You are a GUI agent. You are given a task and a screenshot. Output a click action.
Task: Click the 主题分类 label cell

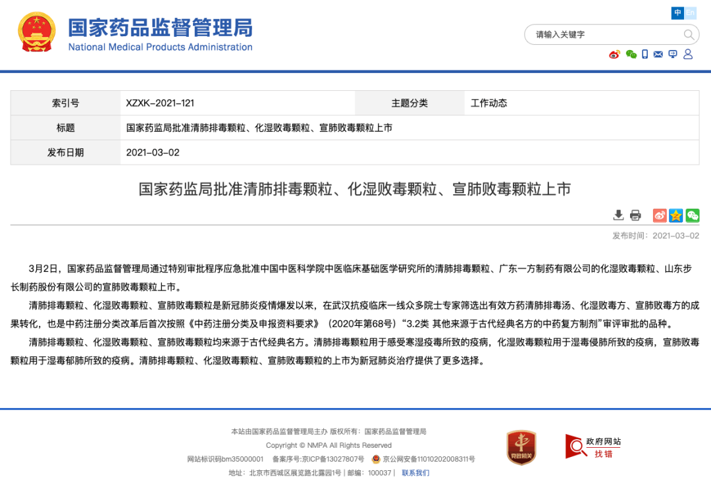(409, 103)
